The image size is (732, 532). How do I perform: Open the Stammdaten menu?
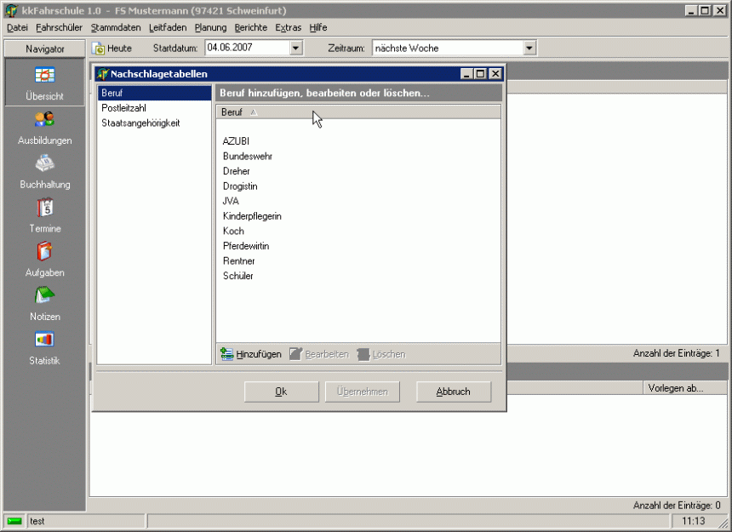(116, 27)
